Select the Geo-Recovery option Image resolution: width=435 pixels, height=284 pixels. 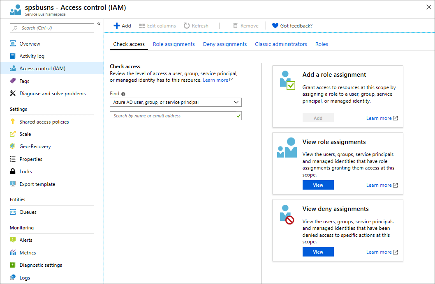[x=35, y=146]
